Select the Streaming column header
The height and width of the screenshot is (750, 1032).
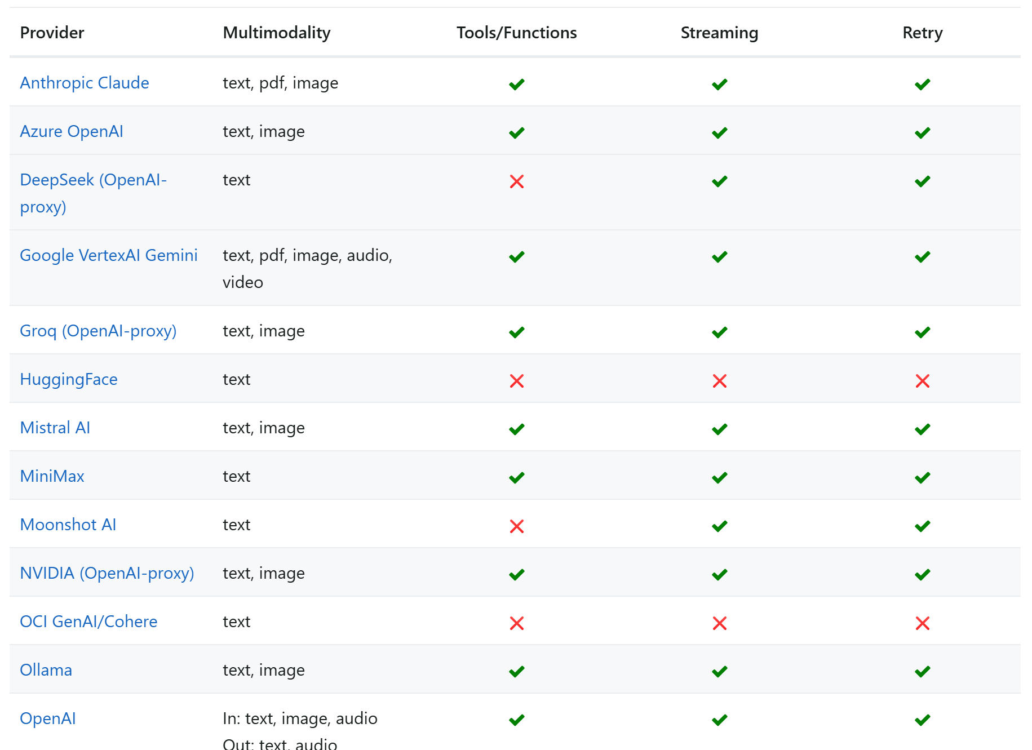pos(720,33)
